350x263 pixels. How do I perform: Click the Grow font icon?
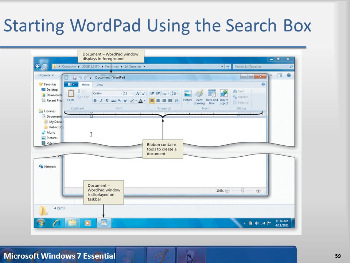138,93
